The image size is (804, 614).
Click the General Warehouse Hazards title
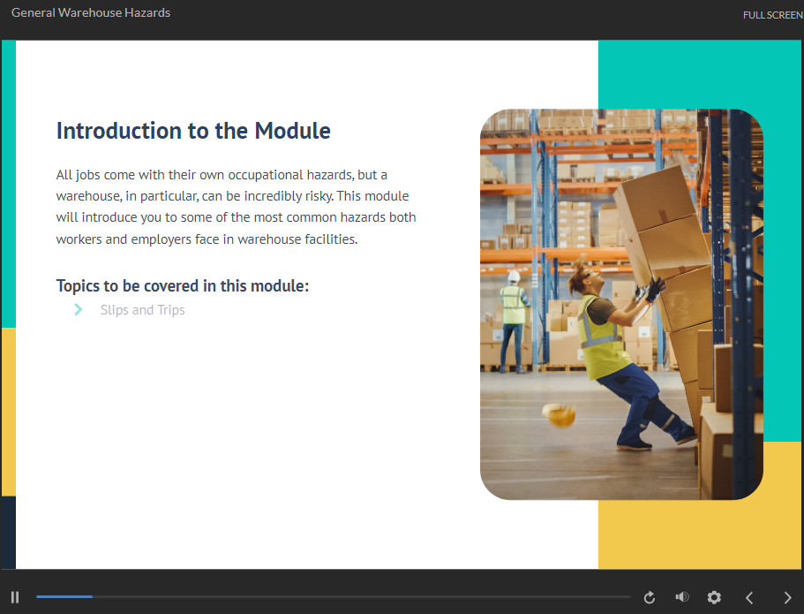coord(91,13)
